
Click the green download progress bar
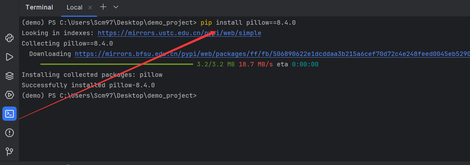[116, 64]
